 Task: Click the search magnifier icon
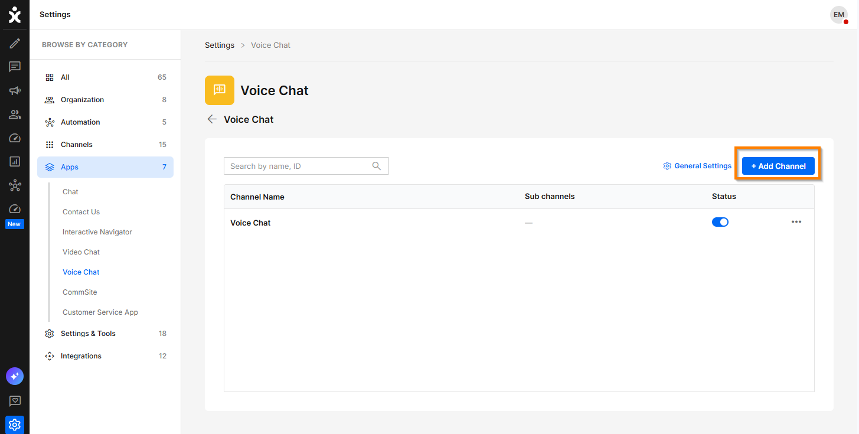pyautogui.click(x=377, y=166)
